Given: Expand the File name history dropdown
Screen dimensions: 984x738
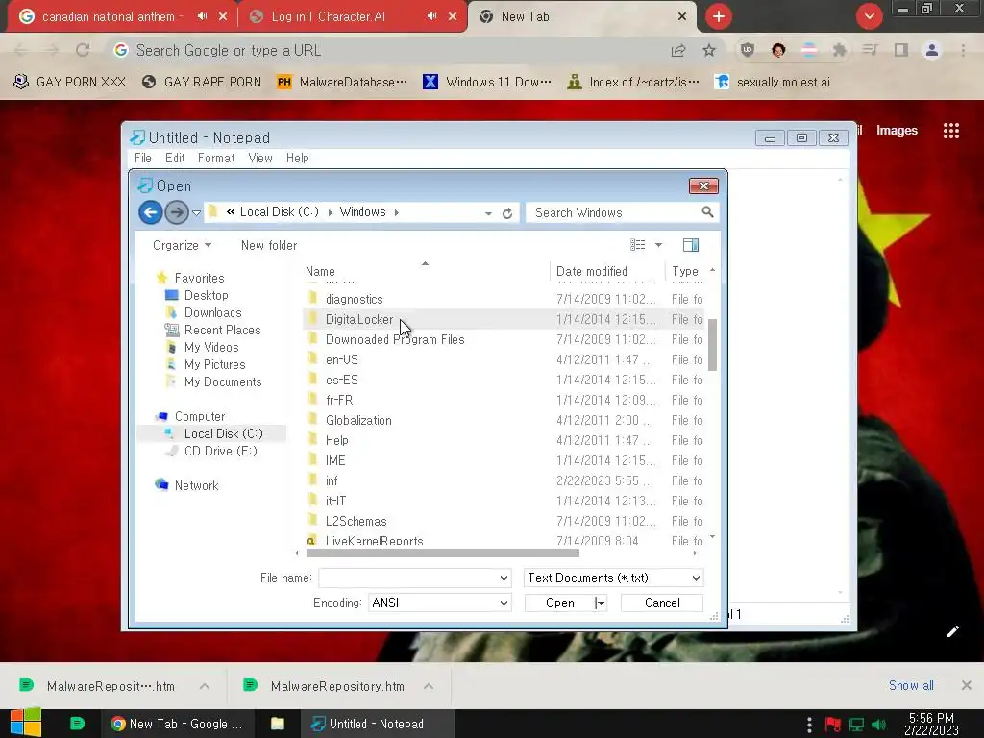Looking at the screenshot, I should point(504,578).
